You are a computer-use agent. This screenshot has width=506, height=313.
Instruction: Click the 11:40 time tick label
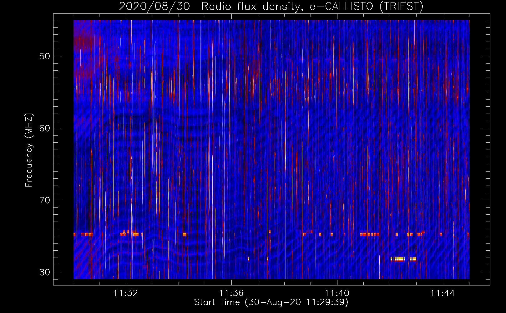click(x=337, y=293)
